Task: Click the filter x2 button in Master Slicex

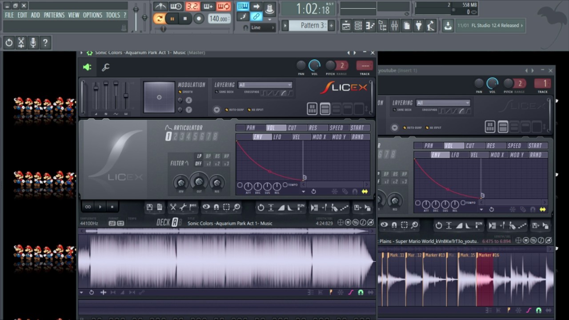Action: click(217, 164)
